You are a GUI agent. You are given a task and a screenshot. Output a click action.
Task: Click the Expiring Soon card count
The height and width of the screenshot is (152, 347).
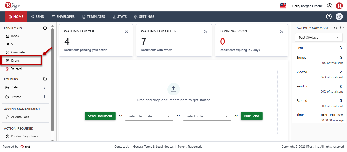pyautogui.click(x=222, y=41)
